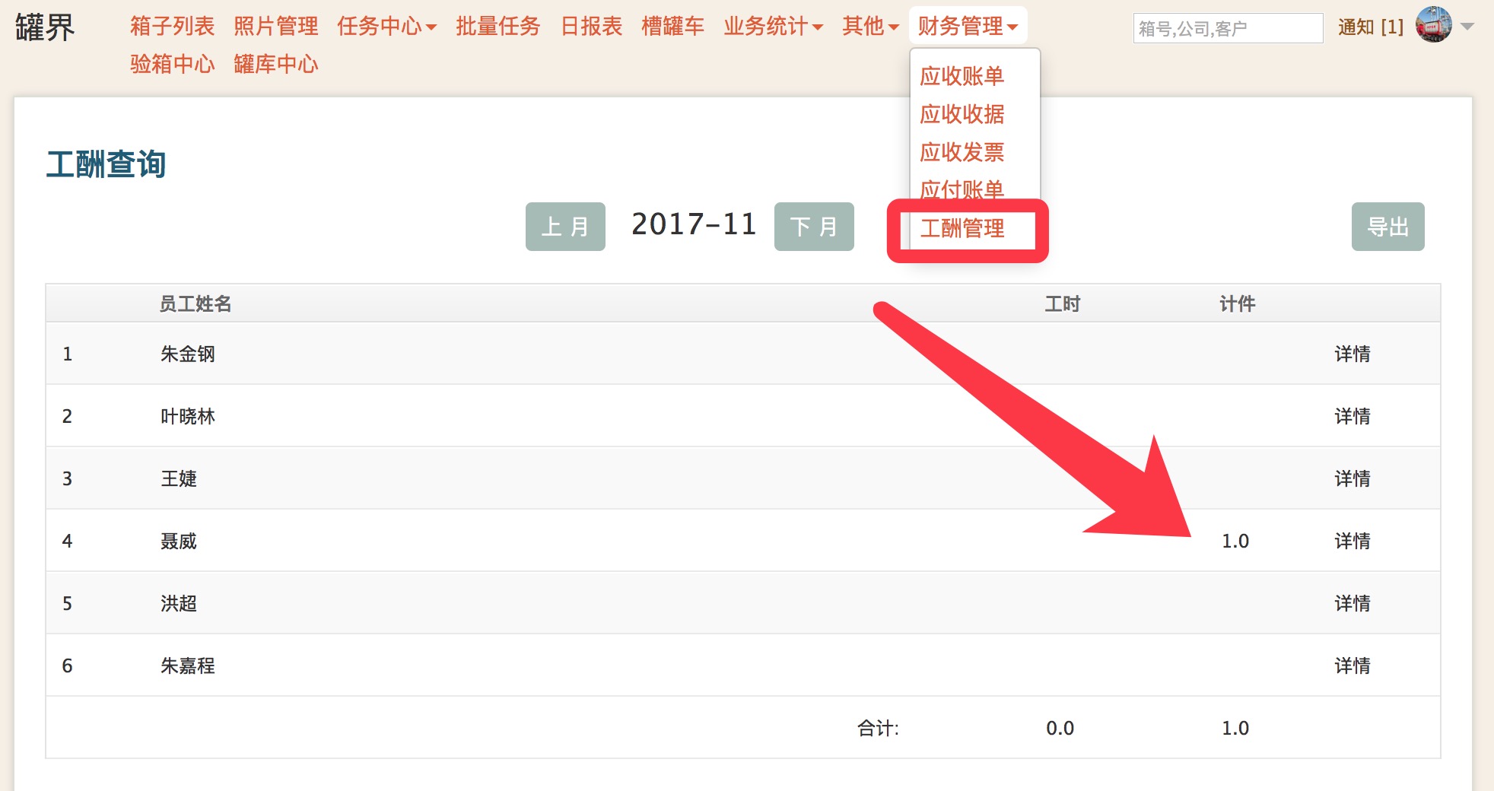Go to next month with 下月
The width and height of the screenshot is (1494, 791).
814,227
